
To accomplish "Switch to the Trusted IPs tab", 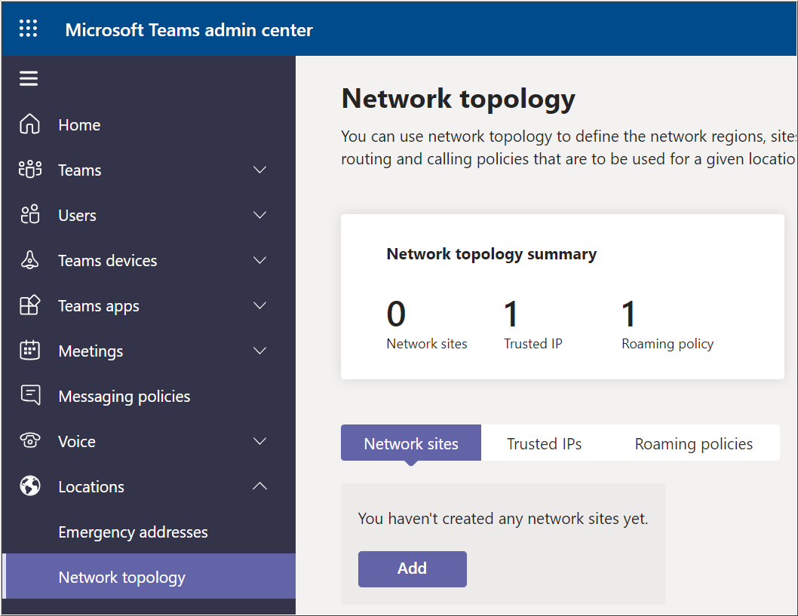I will pos(544,443).
